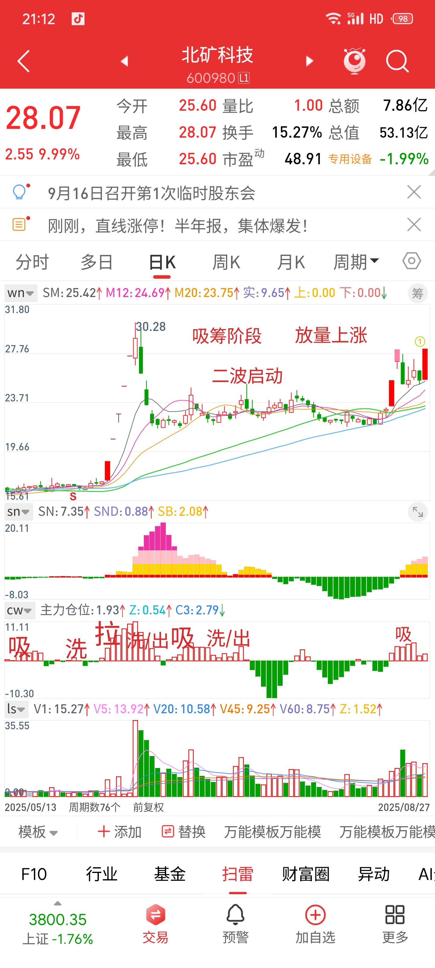The image size is (435, 968).
Task: Tap the TikTok status bar icon
Action: coord(78,18)
